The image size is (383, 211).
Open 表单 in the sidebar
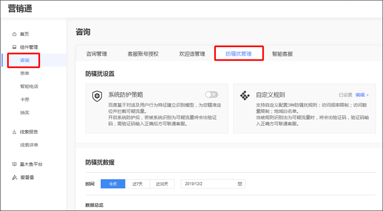pos(25,73)
